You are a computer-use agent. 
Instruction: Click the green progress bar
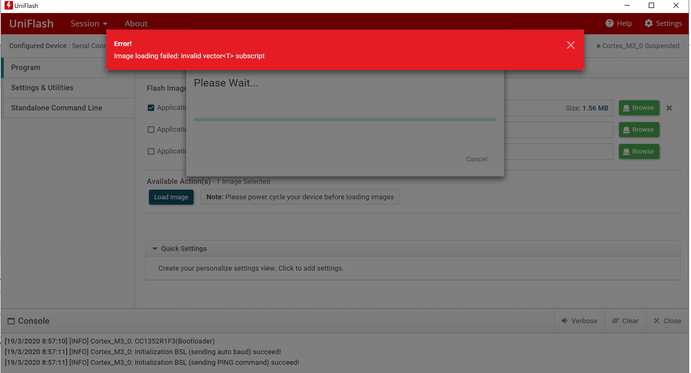click(x=345, y=119)
